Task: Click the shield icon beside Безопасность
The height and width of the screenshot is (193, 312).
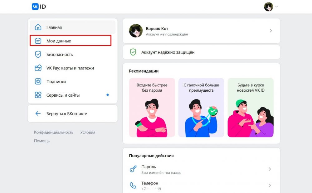Action: (x=38, y=54)
